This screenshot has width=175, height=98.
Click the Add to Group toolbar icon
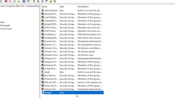[55, 1]
